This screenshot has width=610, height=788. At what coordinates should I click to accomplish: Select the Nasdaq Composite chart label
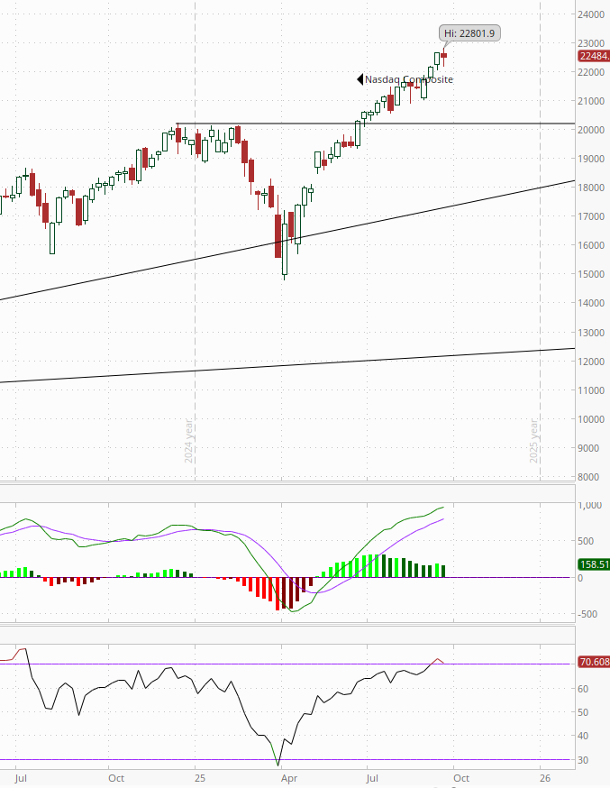click(409, 79)
